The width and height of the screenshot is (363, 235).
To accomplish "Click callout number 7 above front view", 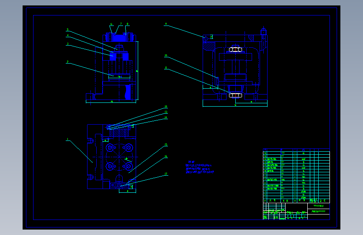I will point(121,24).
